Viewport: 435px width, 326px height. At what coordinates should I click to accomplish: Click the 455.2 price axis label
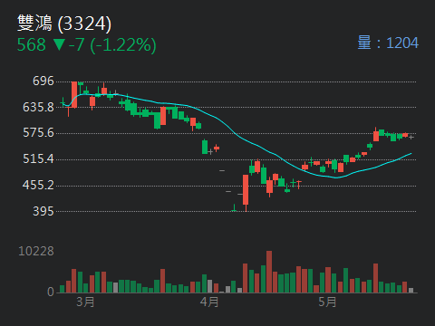pyautogui.click(x=38, y=185)
